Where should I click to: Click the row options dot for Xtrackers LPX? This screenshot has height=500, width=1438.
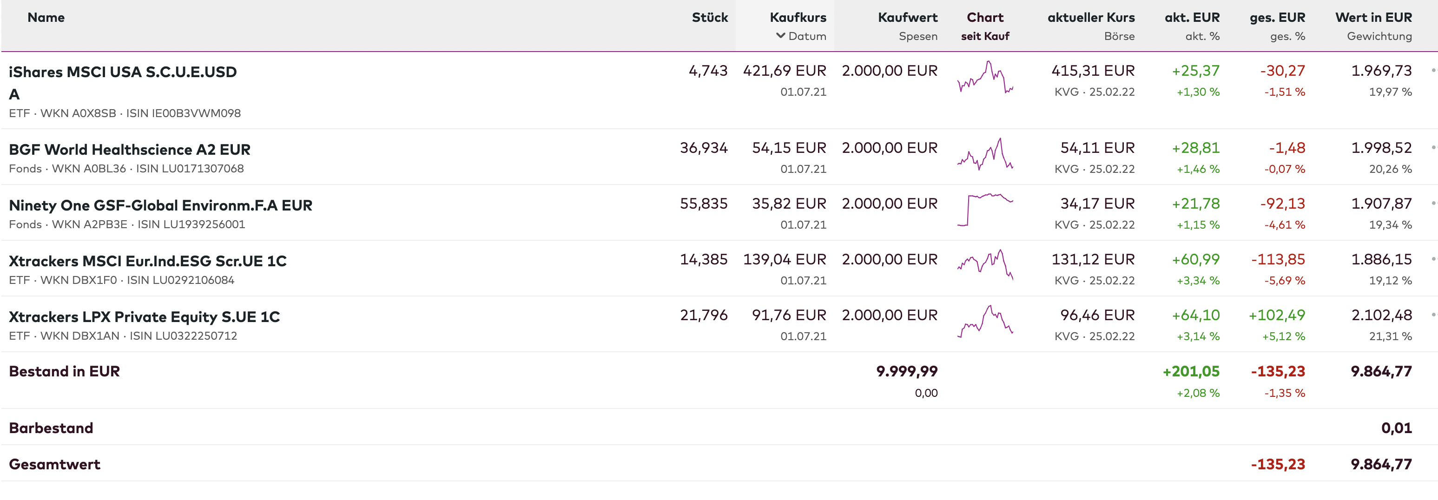(x=1433, y=316)
